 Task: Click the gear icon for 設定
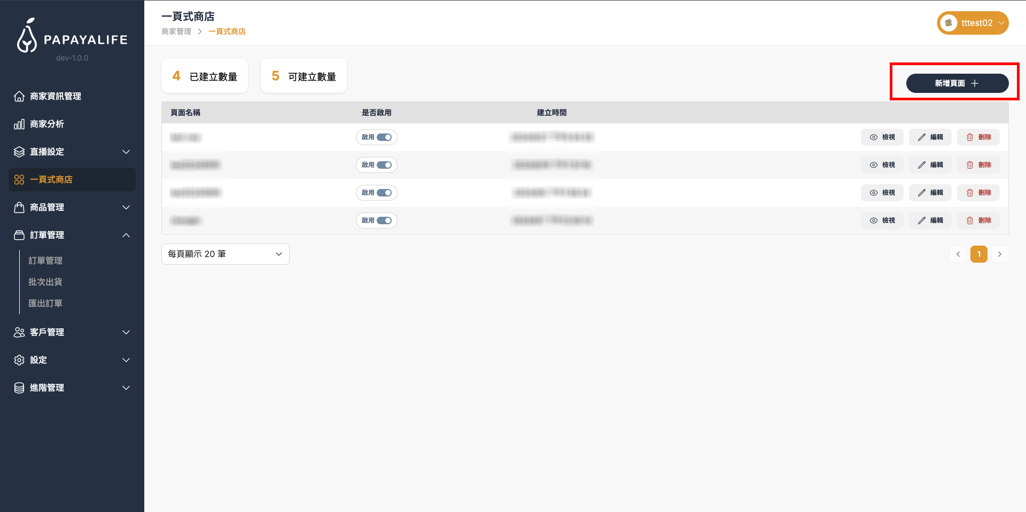[x=19, y=360]
